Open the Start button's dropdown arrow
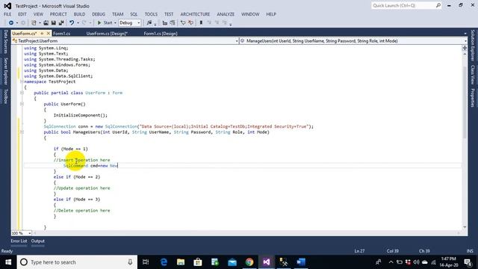 (x=115, y=23)
